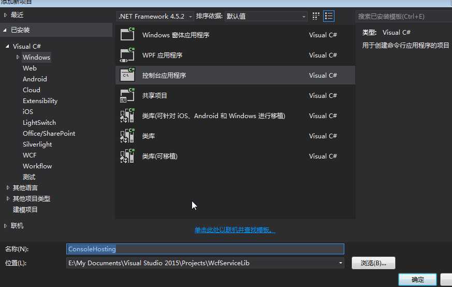Switch to medium icons list view
The height and width of the screenshot is (287, 452).
[x=329, y=16]
